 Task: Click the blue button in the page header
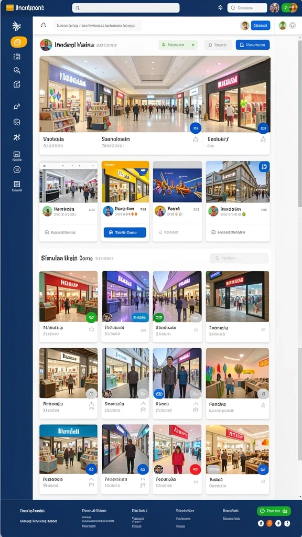pyautogui.click(x=253, y=45)
